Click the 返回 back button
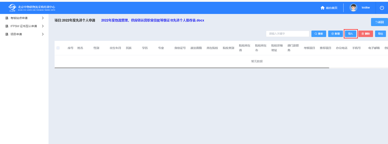This screenshot has height=144, width=388. click(379, 22)
